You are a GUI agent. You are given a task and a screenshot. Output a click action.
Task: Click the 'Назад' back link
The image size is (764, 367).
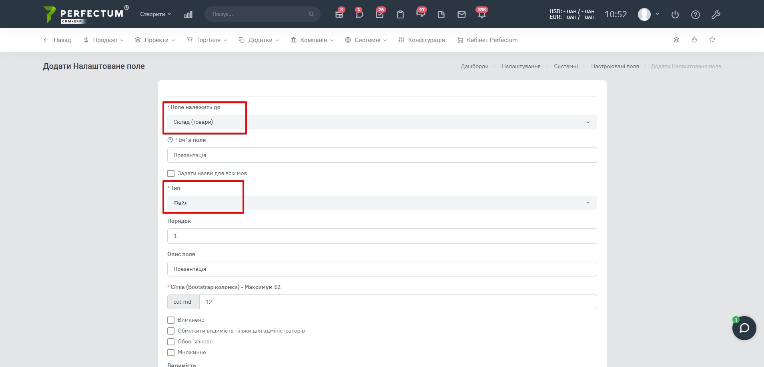point(58,40)
